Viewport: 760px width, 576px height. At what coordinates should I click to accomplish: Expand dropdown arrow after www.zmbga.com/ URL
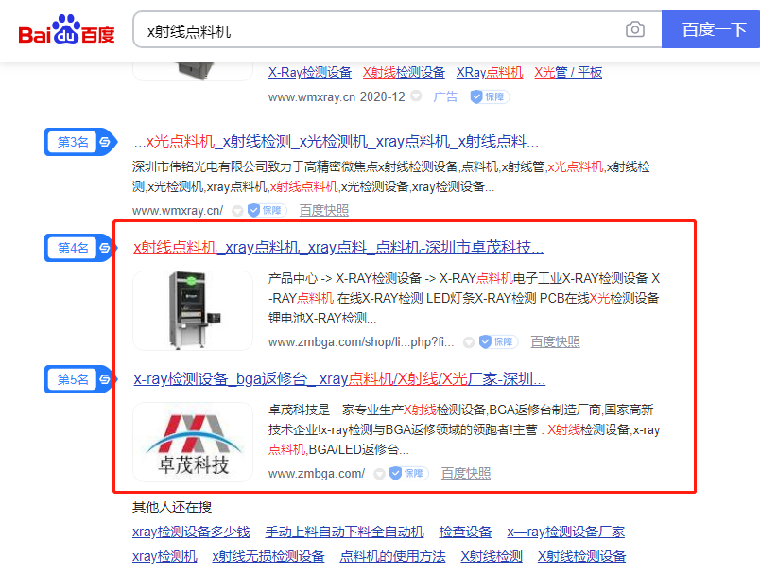tap(379, 473)
